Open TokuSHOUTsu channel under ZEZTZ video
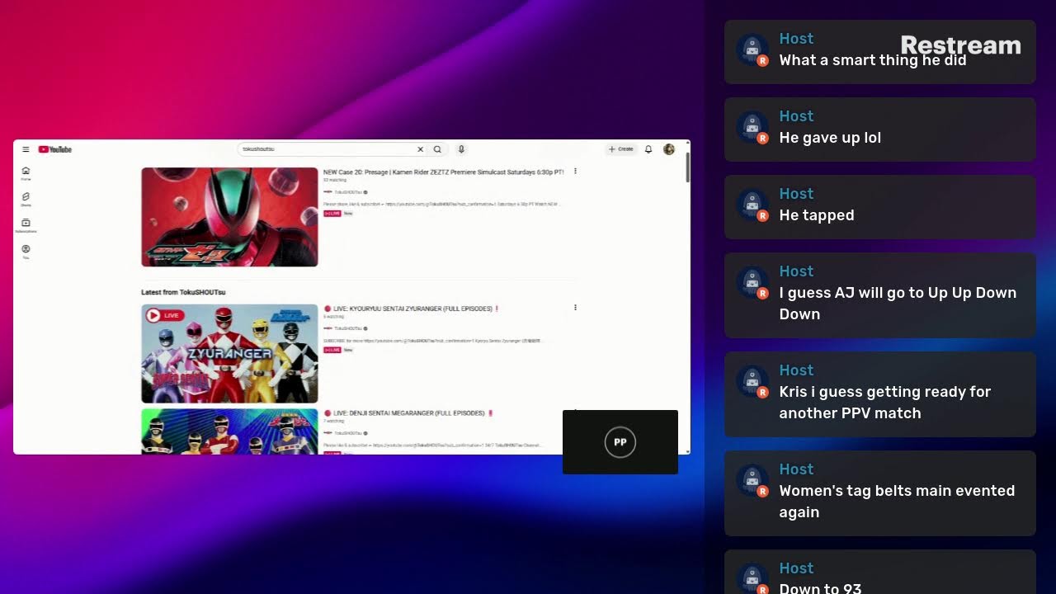 pyautogui.click(x=347, y=192)
